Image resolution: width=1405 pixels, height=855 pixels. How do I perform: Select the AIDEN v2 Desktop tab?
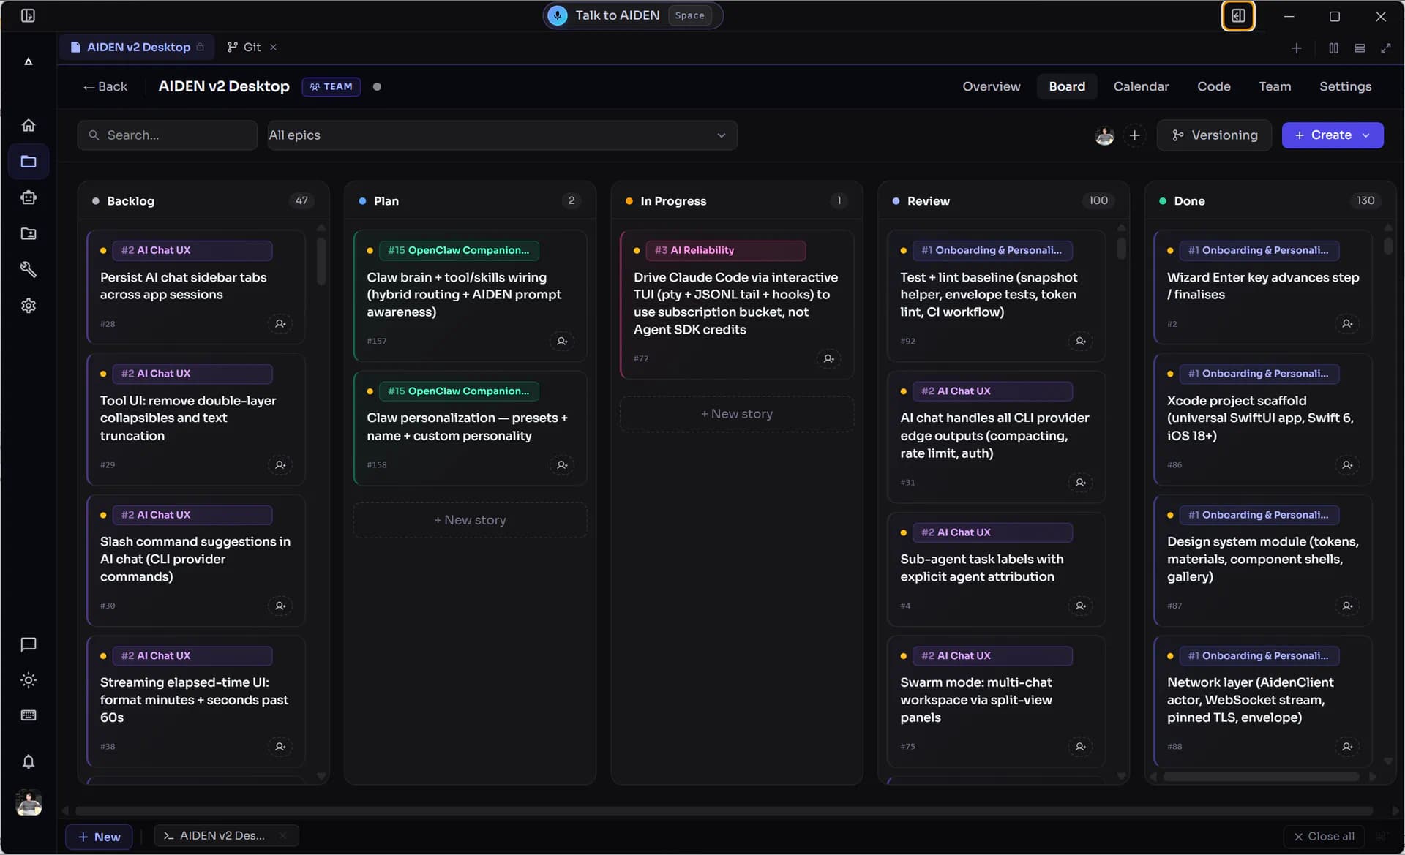click(x=138, y=47)
